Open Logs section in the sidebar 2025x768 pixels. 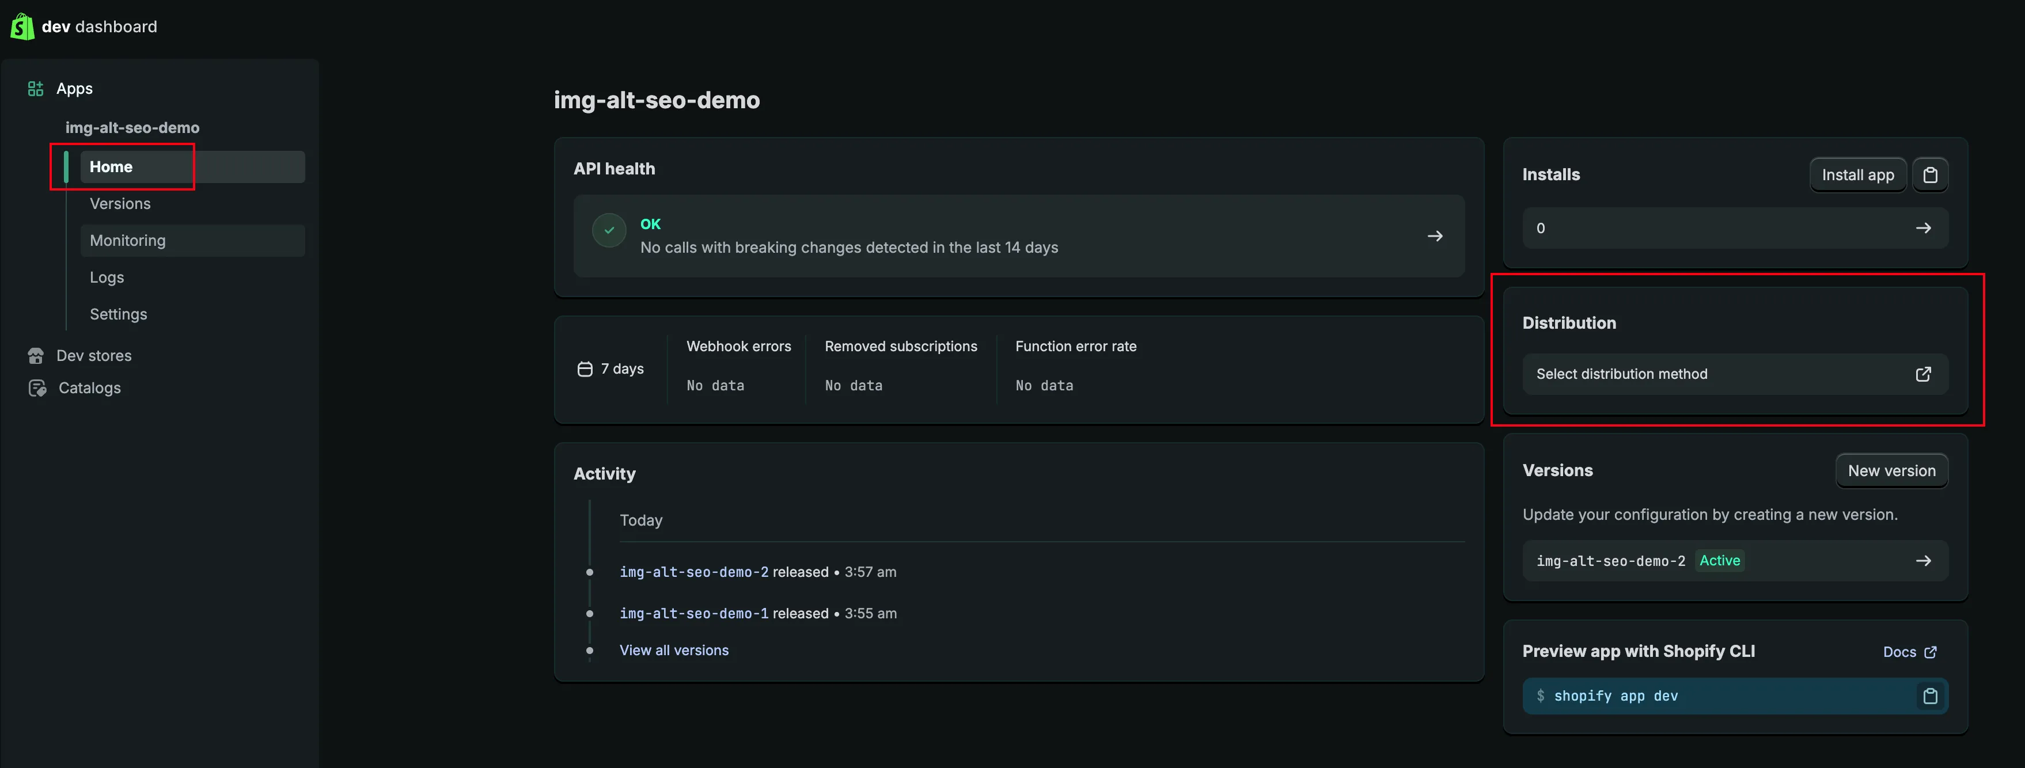click(107, 277)
